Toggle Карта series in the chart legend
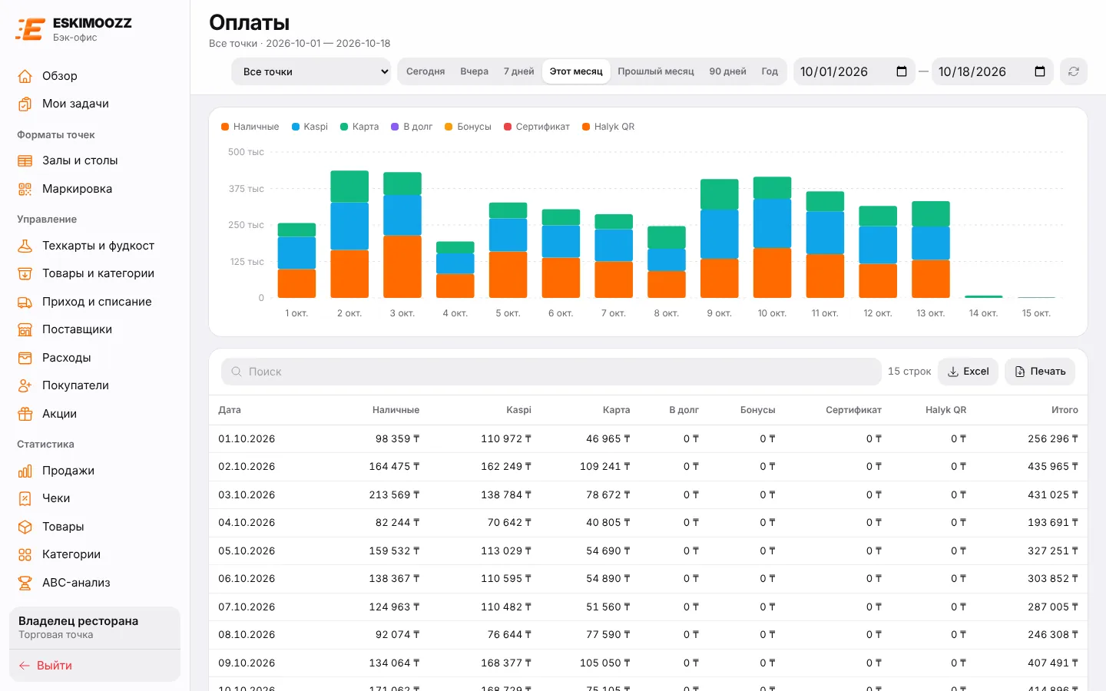 (x=359, y=127)
